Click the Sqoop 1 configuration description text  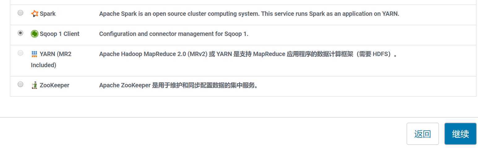[174, 34]
